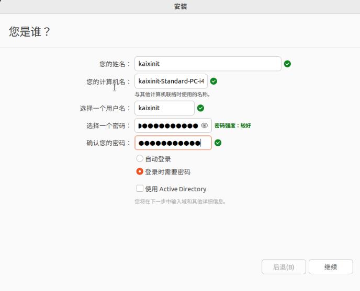Click green checkmark beside confirm password field
360x291 pixels.
click(x=218, y=143)
